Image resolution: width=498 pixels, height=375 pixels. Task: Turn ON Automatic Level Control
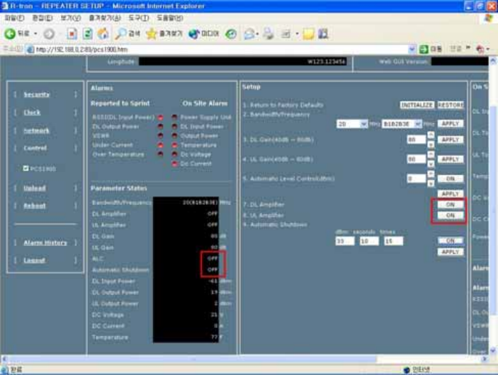450,179
